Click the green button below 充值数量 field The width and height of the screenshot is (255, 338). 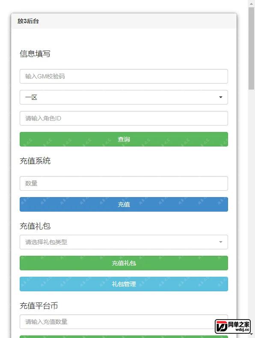click(124, 337)
